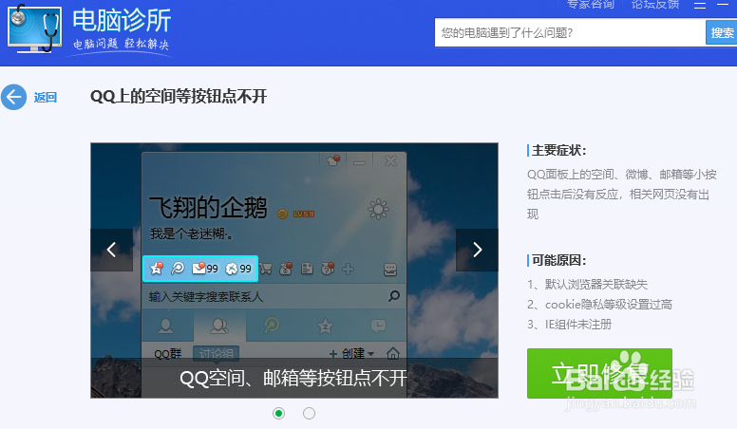Click the message box icon at QQ panel right
The height and width of the screenshot is (429, 737).
coord(390,270)
